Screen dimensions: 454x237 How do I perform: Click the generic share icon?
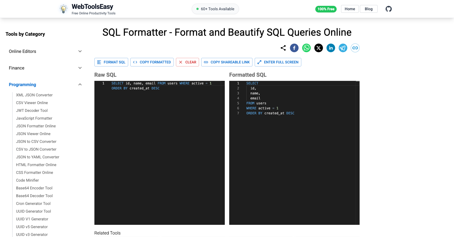(283, 48)
